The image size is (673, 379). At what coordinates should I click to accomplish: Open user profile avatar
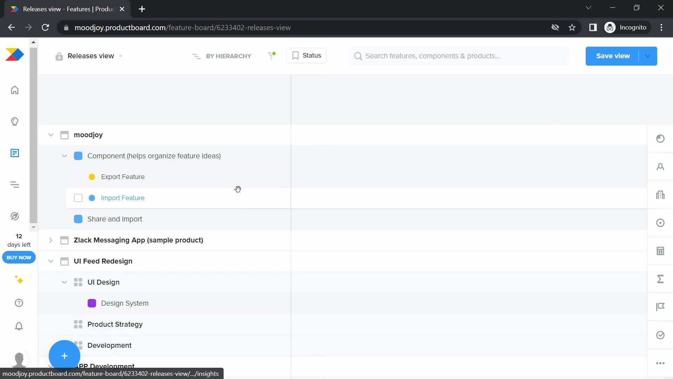tap(19, 359)
